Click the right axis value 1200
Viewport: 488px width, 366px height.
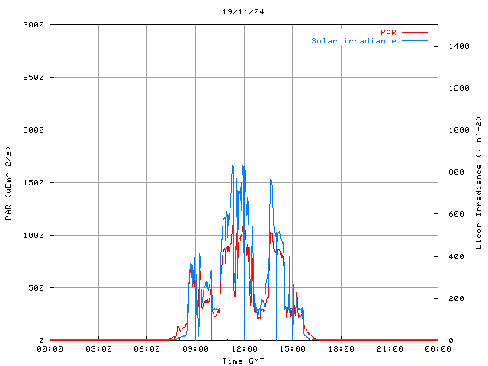459,88
